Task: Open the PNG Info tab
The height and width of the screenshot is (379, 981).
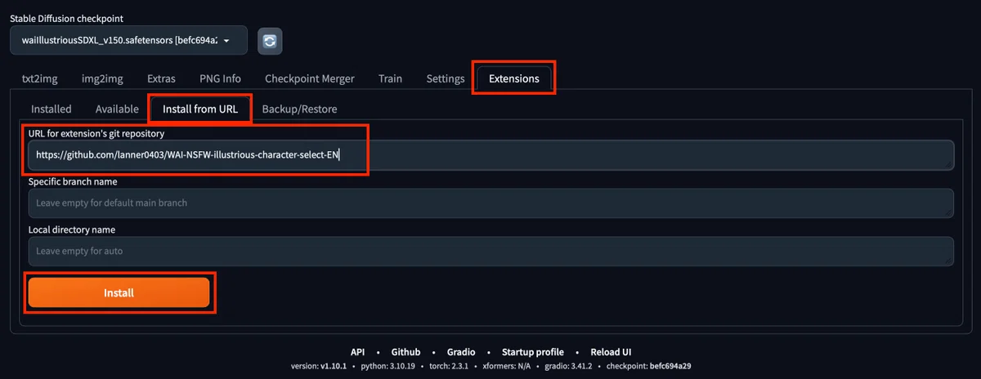Action: tap(220, 79)
